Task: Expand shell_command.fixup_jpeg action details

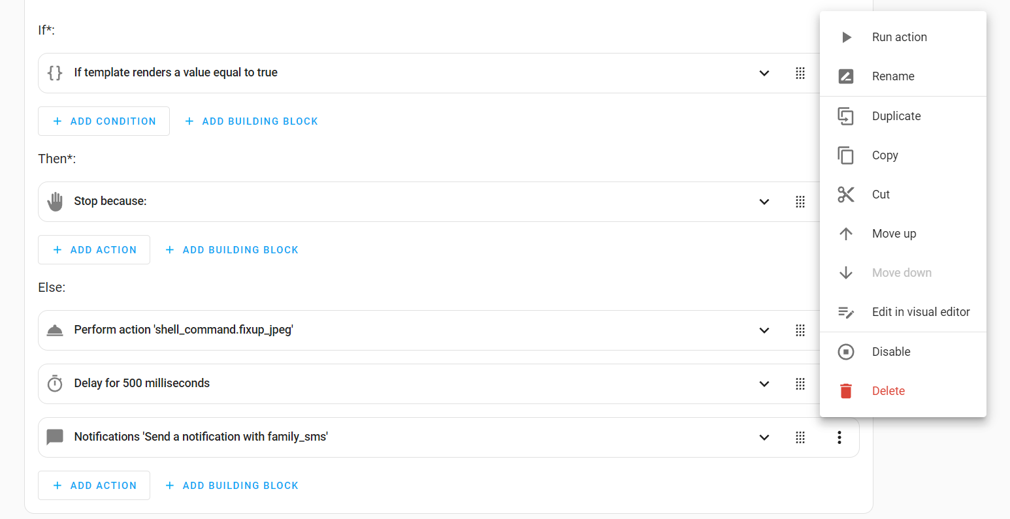Action: tap(764, 330)
